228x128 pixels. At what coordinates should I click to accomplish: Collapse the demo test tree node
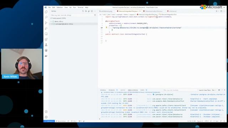[51, 21]
